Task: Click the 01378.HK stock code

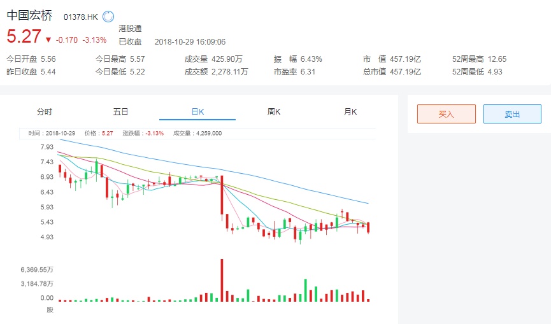Action: (x=81, y=17)
